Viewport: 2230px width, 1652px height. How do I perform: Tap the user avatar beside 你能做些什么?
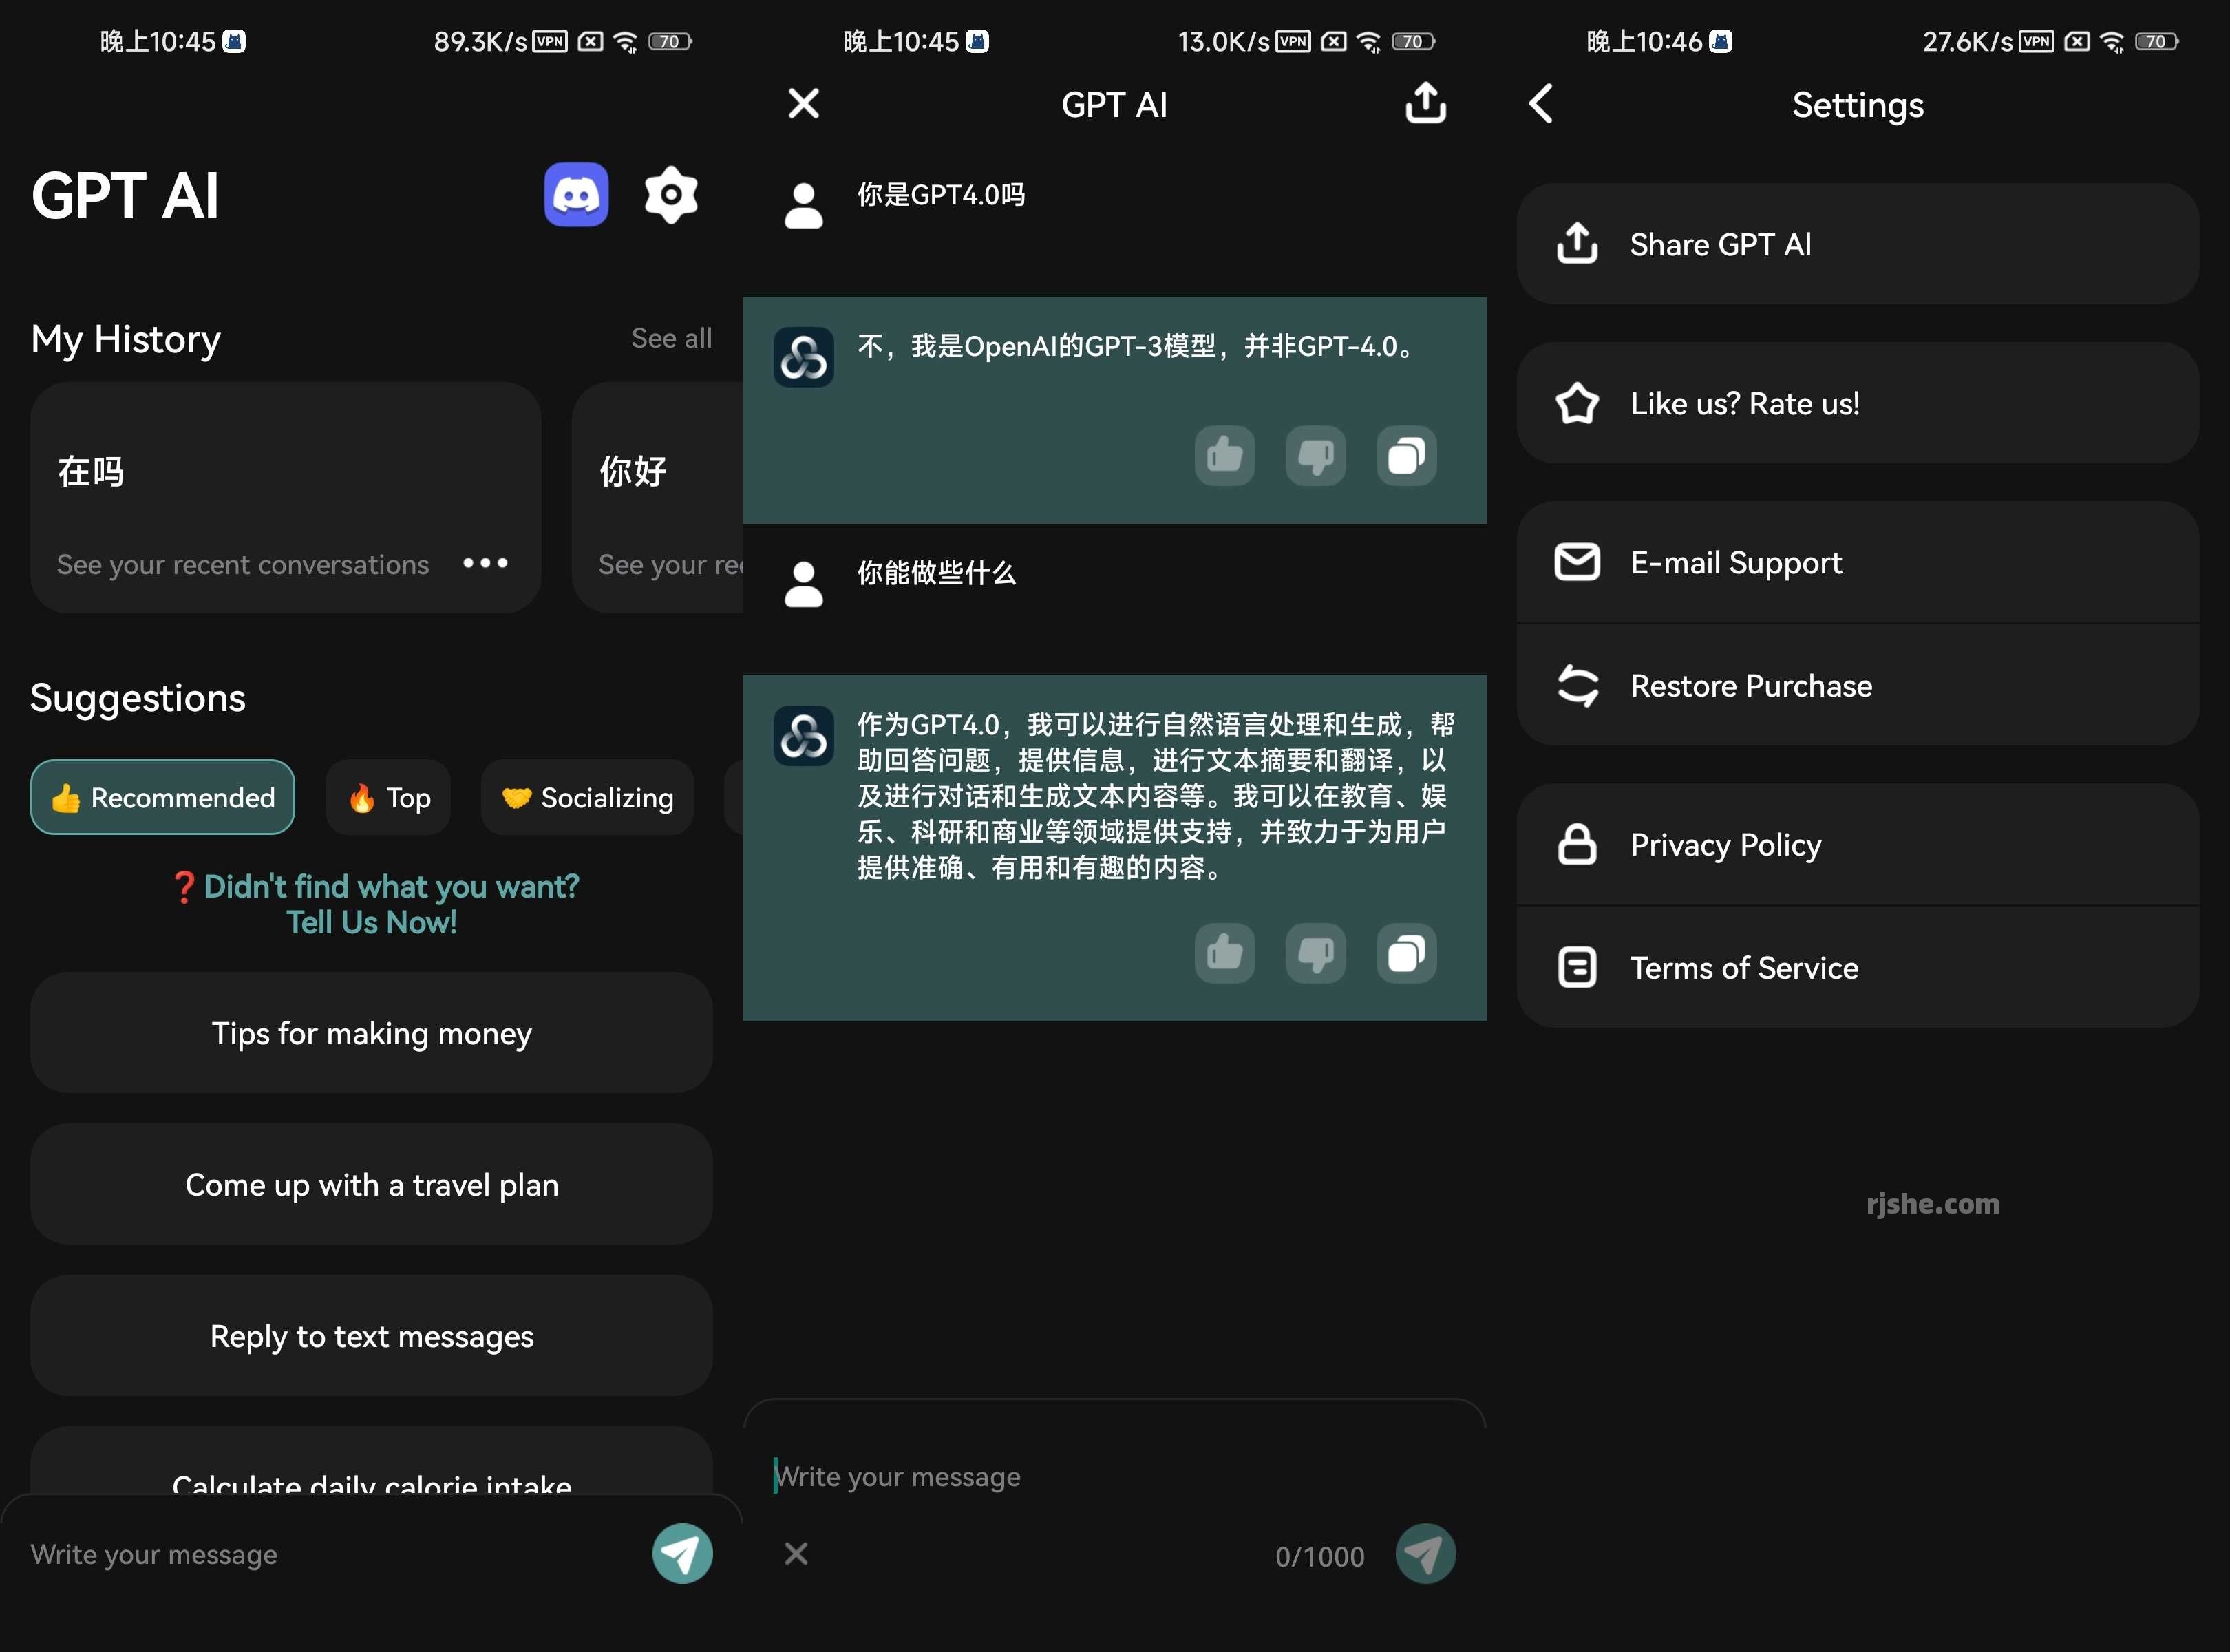pyautogui.click(x=804, y=584)
